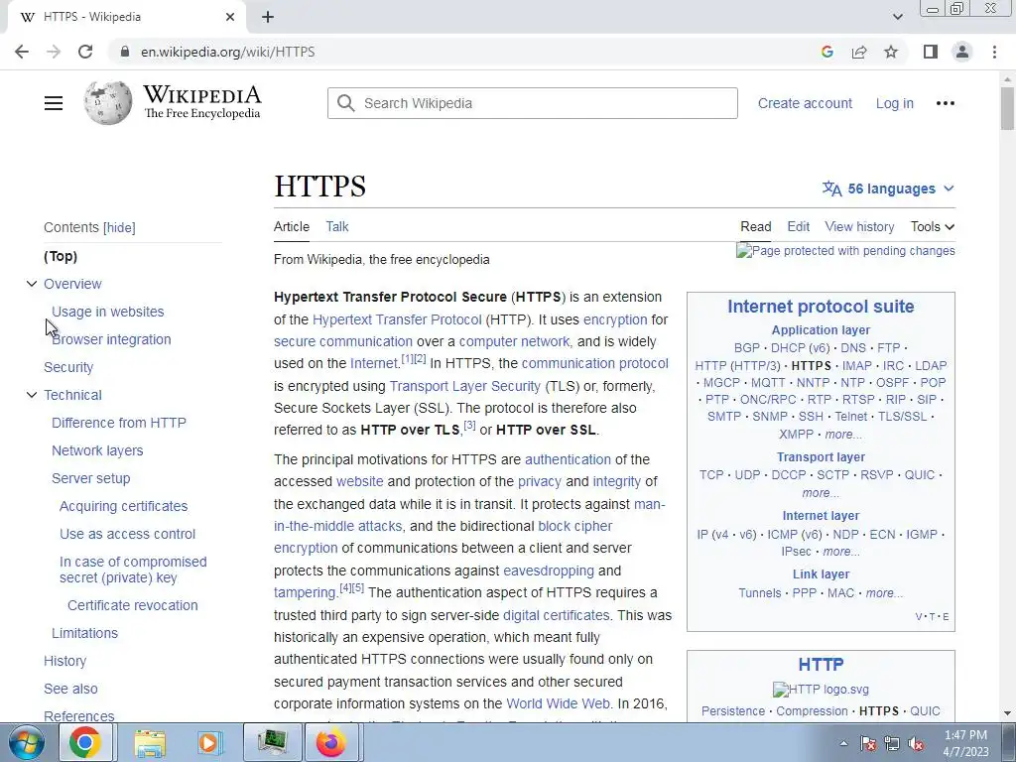Screen dimensions: 1016x762
Task: Open the 56 languages dropdown
Action: tap(888, 189)
